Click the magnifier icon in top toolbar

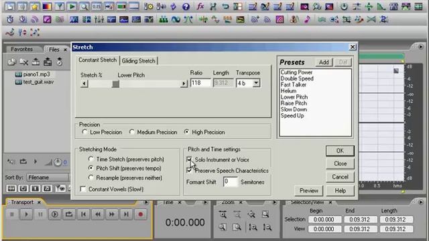pyautogui.click(x=84, y=6)
